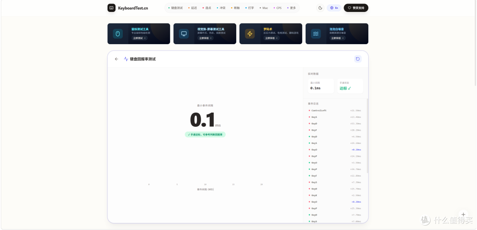Click the 事件日志 heading

tap(313, 104)
